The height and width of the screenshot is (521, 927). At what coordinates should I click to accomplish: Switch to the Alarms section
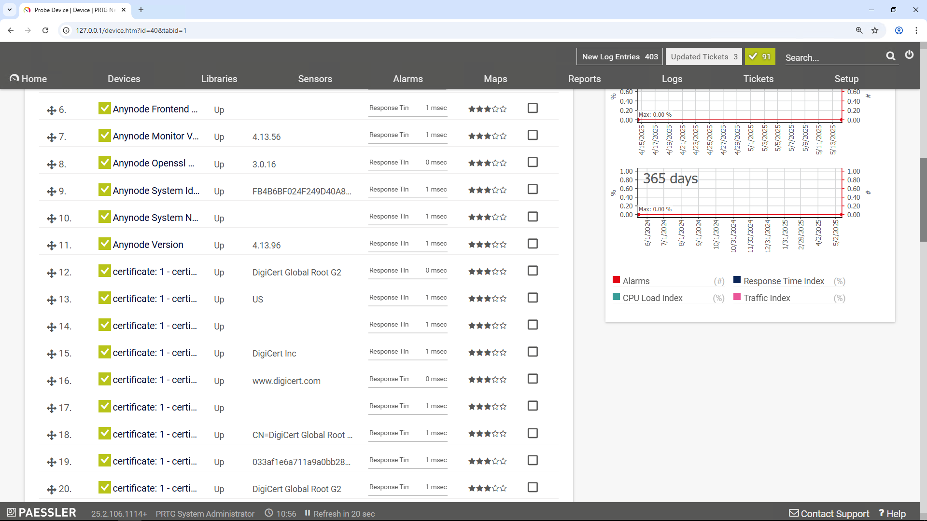[408, 79]
